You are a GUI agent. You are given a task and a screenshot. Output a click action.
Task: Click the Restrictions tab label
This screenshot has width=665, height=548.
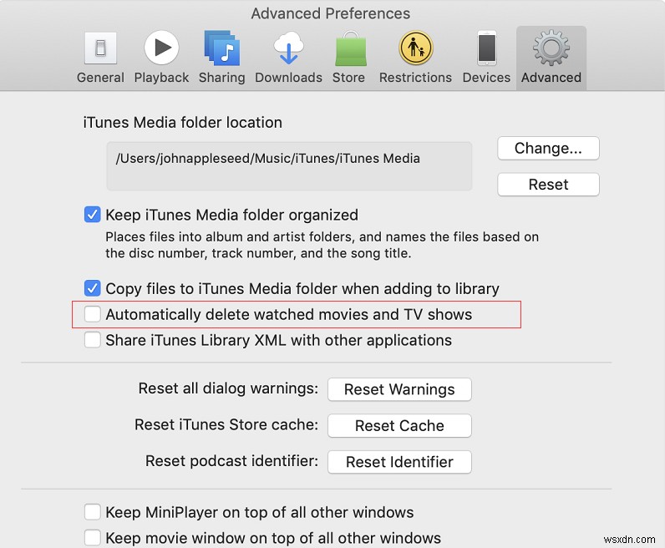click(416, 78)
